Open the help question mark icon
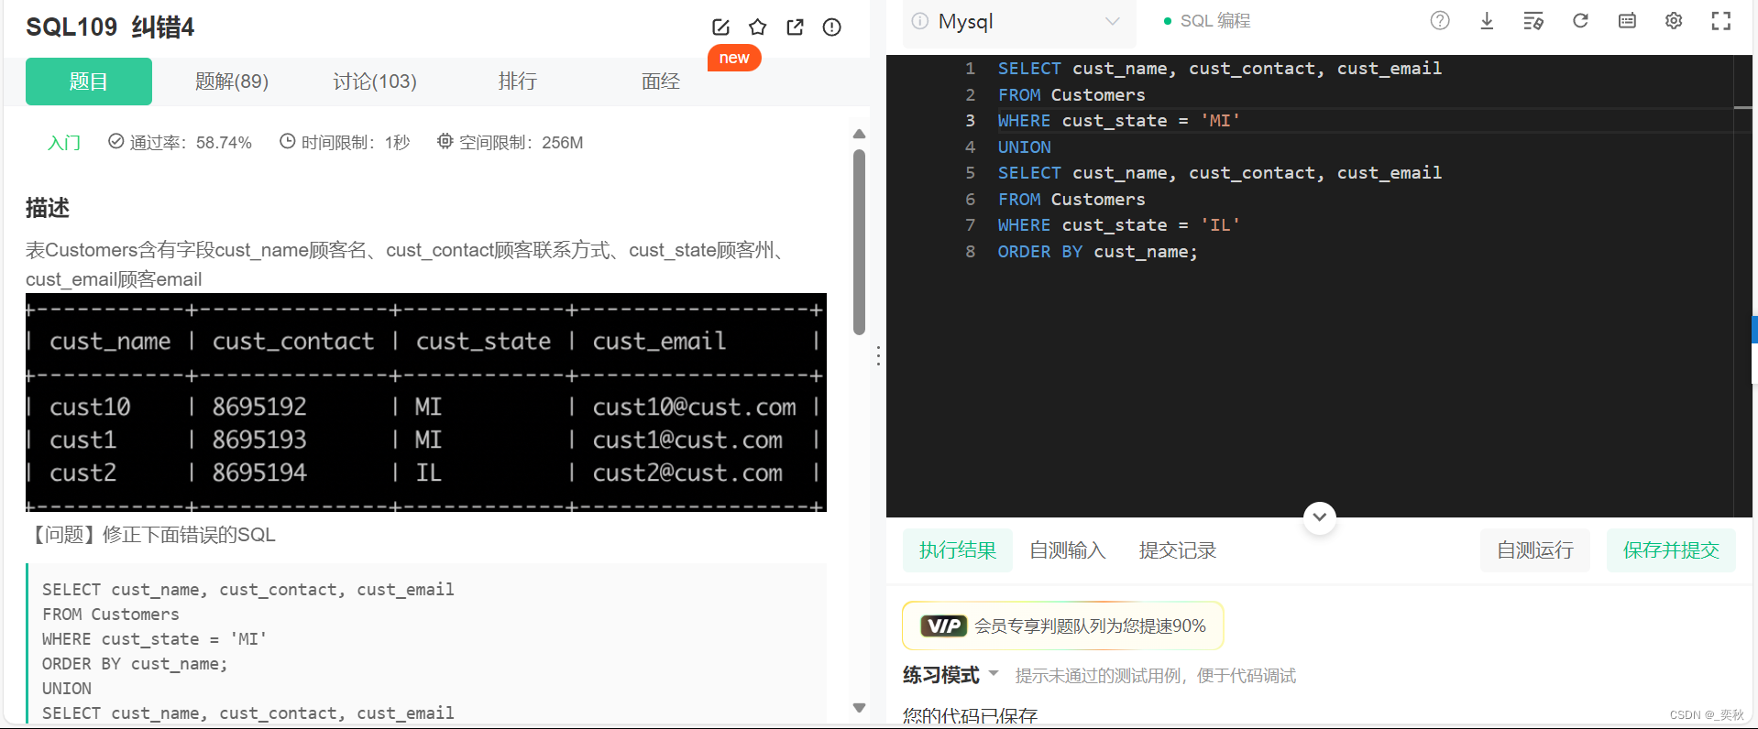 [x=1440, y=20]
